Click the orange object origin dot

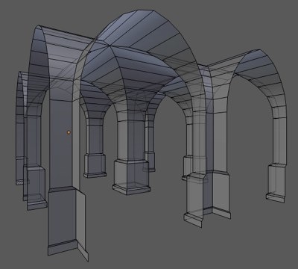[x=69, y=132]
